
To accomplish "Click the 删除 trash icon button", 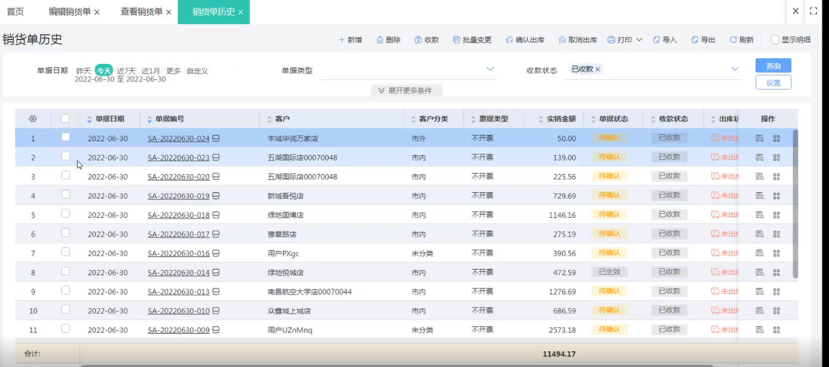I will [380, 40].
